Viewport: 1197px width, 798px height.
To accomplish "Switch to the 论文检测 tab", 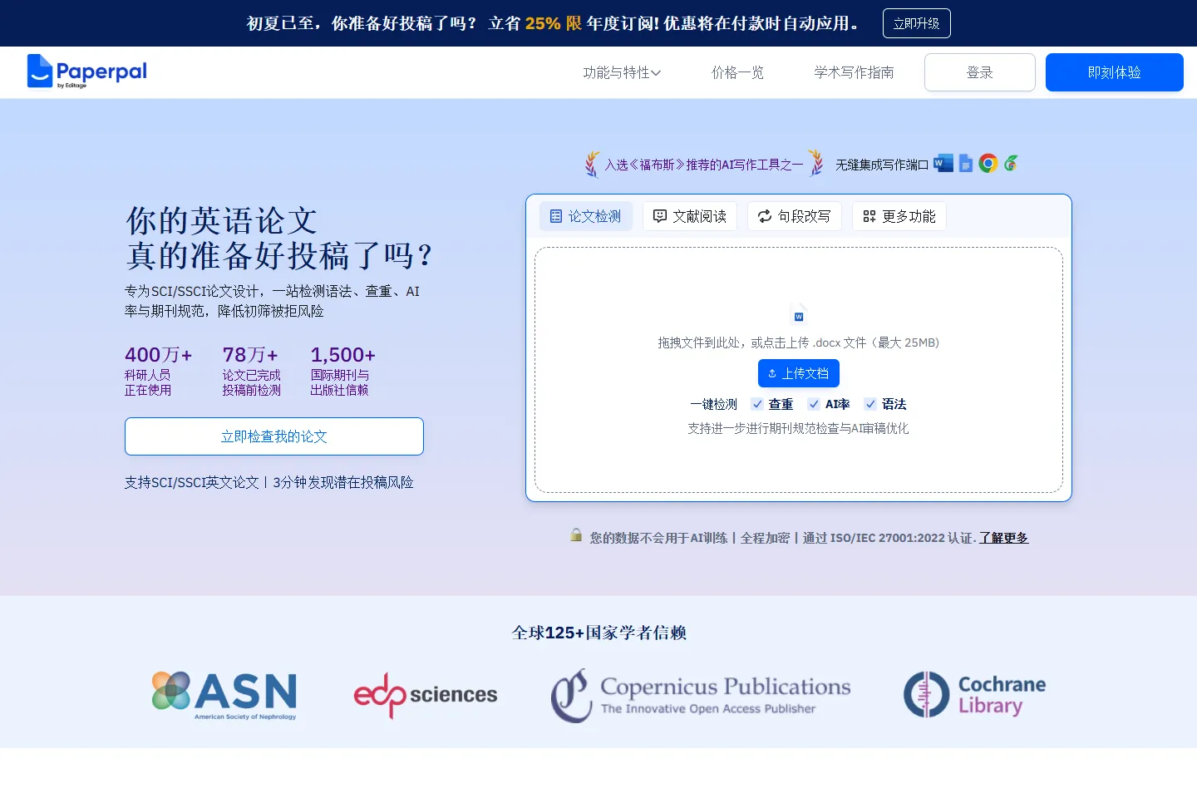I will click(x=586, y=216).
